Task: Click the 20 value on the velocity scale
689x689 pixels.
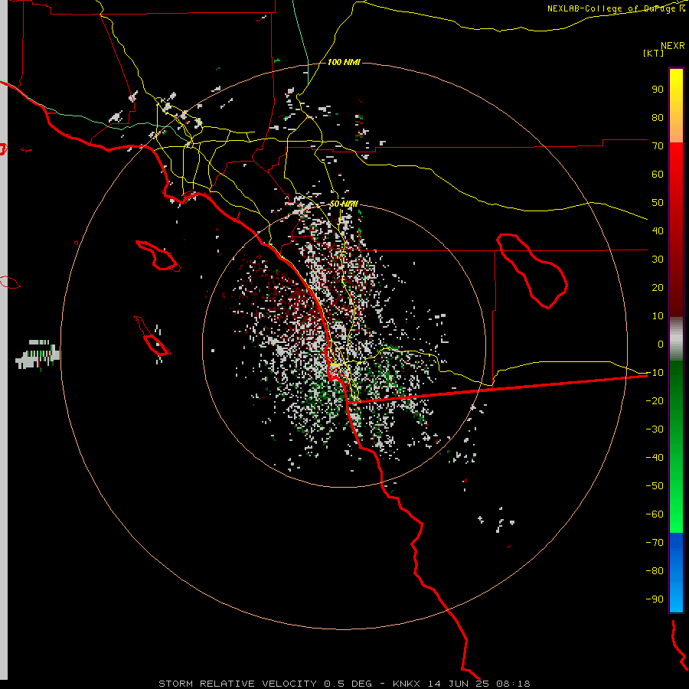Action: click(658, 287)
